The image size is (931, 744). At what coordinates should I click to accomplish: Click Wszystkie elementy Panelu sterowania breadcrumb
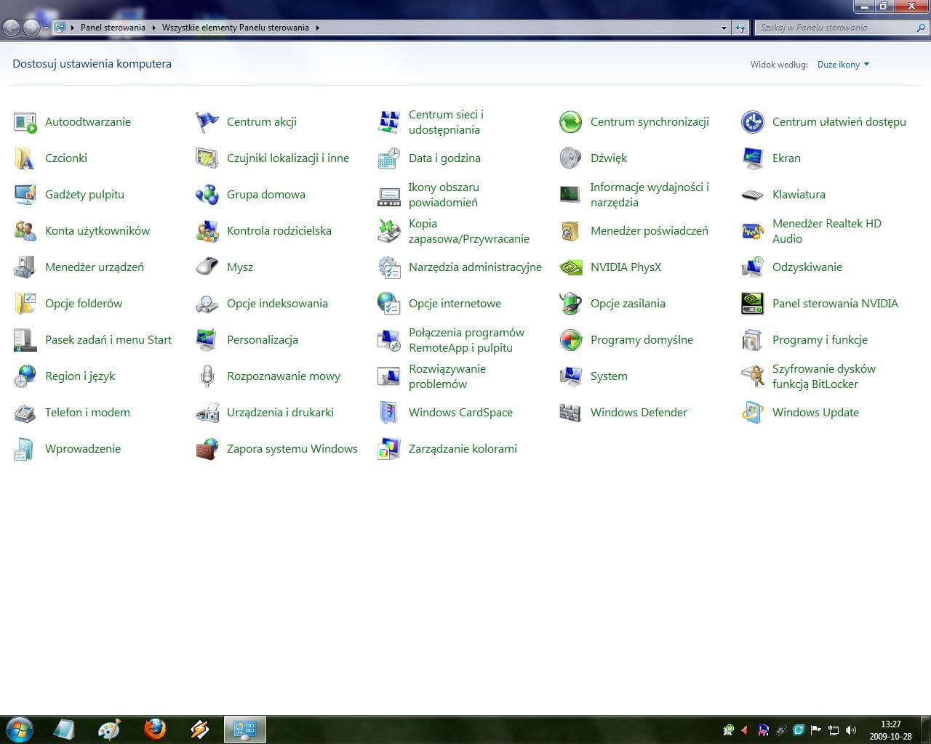(x=236, y=28)
